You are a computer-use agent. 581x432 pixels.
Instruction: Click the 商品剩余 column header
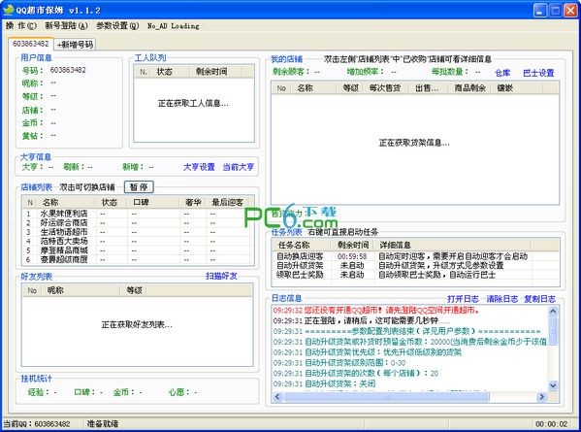[469, 88]
